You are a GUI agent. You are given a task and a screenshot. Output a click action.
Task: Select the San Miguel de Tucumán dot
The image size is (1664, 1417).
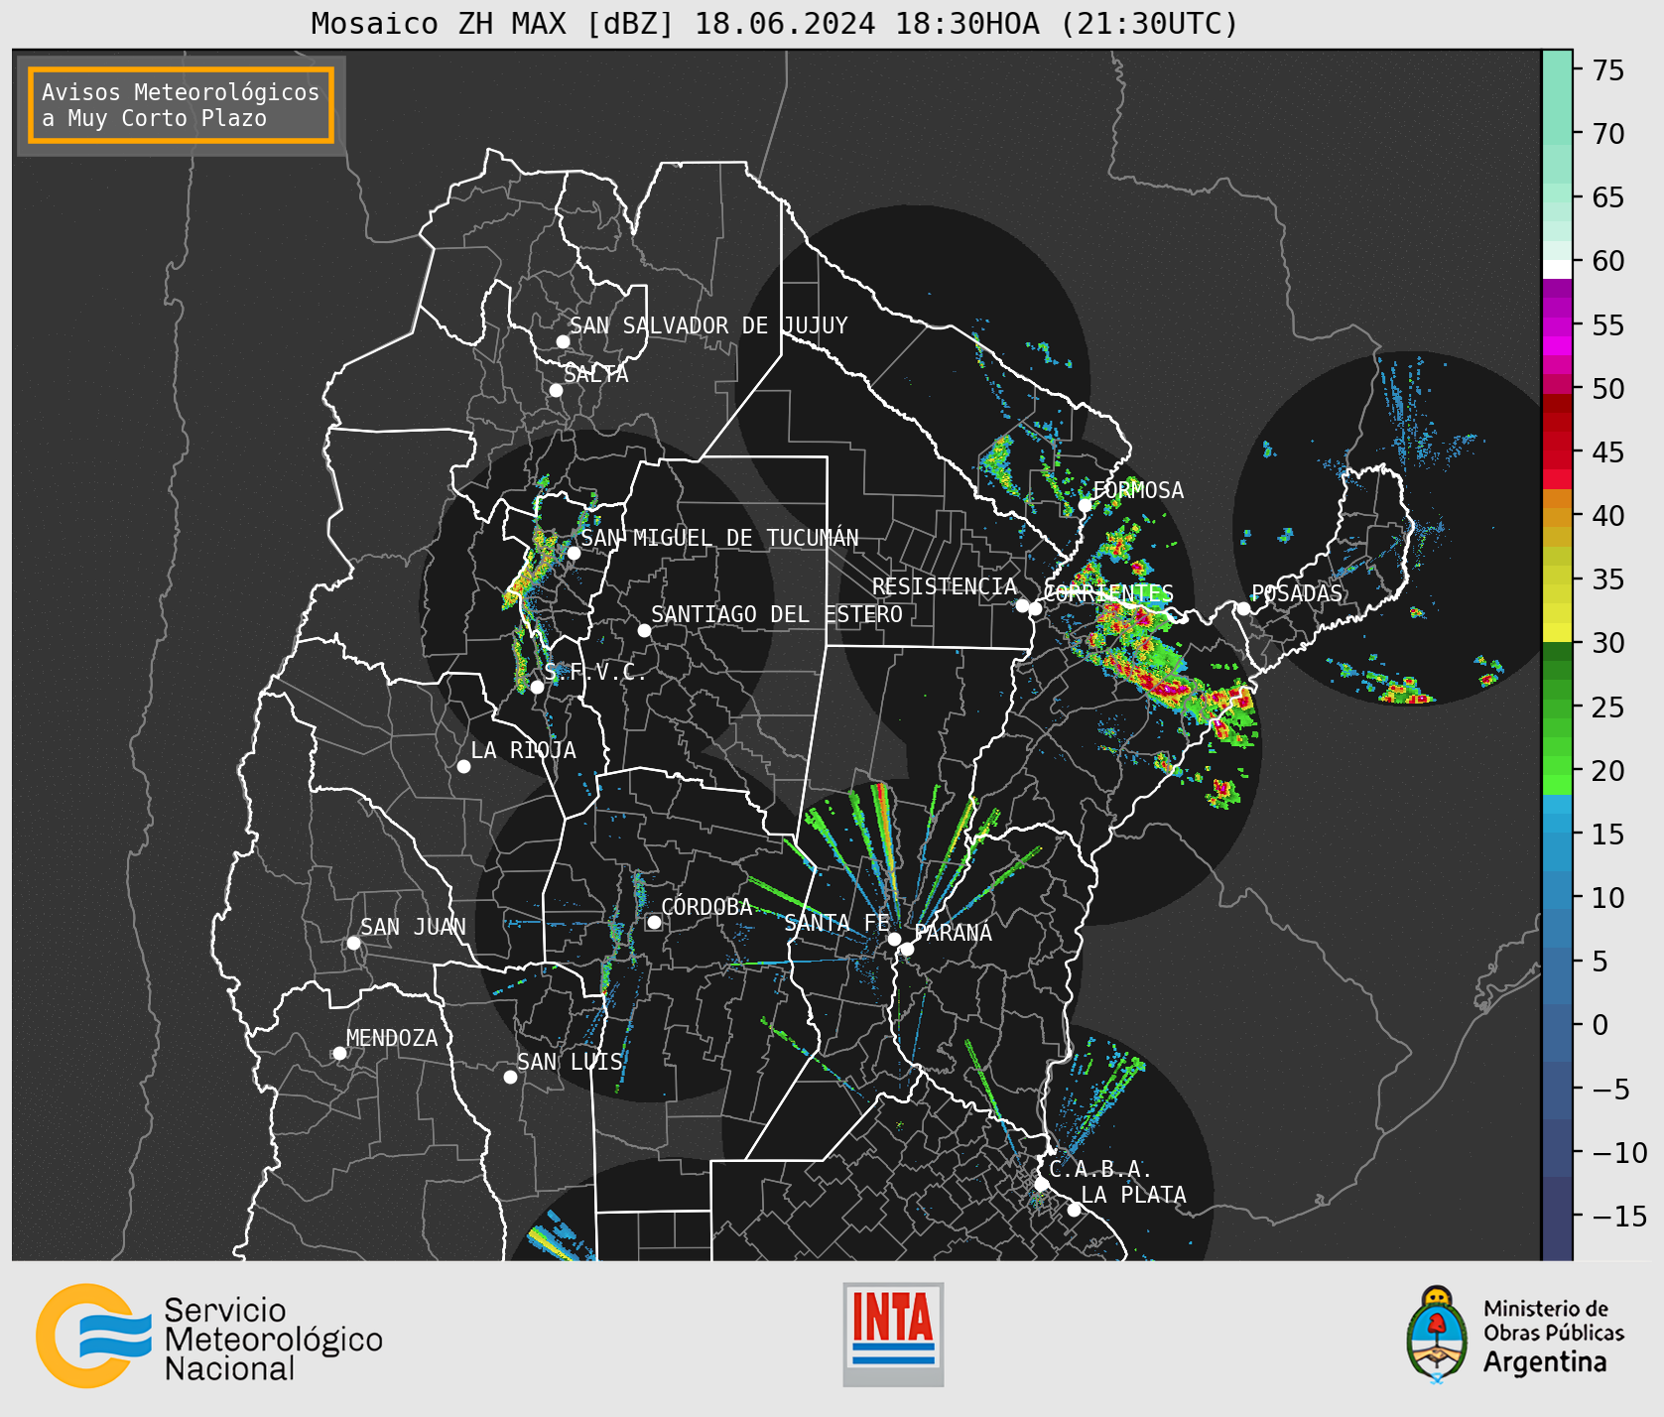(574, 553)
